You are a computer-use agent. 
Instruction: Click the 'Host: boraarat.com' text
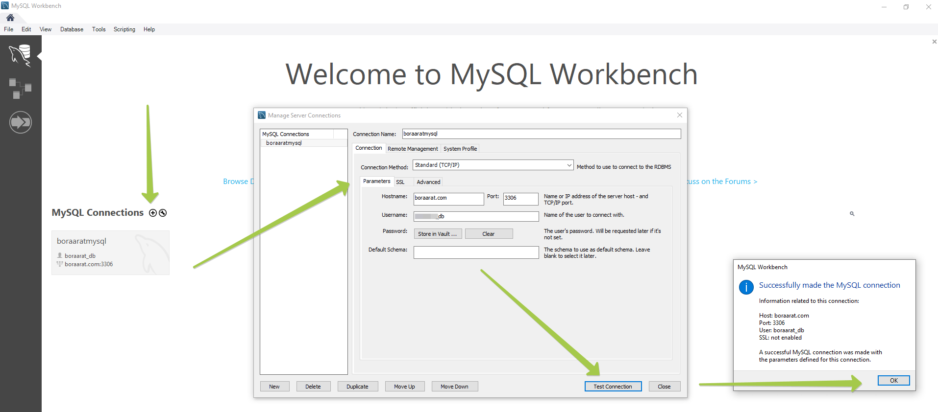click(x=784, y=316)
